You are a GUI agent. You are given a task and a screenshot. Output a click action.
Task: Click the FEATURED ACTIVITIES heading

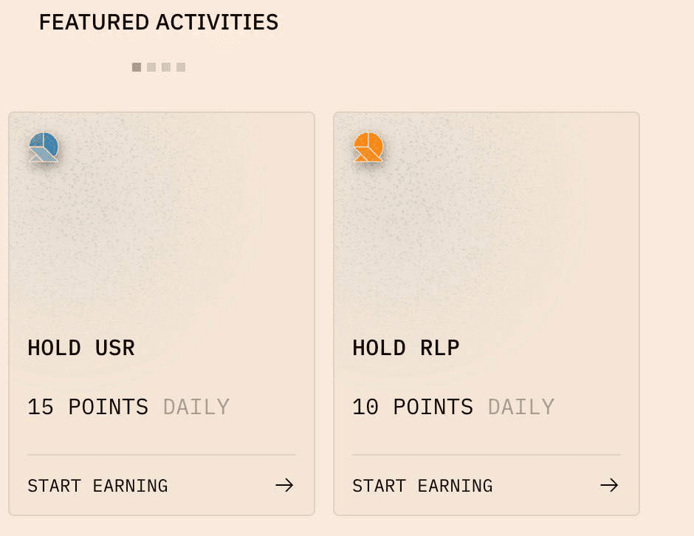(159, 22)
